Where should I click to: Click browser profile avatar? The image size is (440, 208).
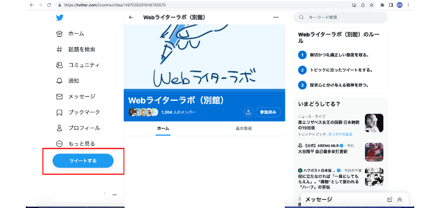399,5
